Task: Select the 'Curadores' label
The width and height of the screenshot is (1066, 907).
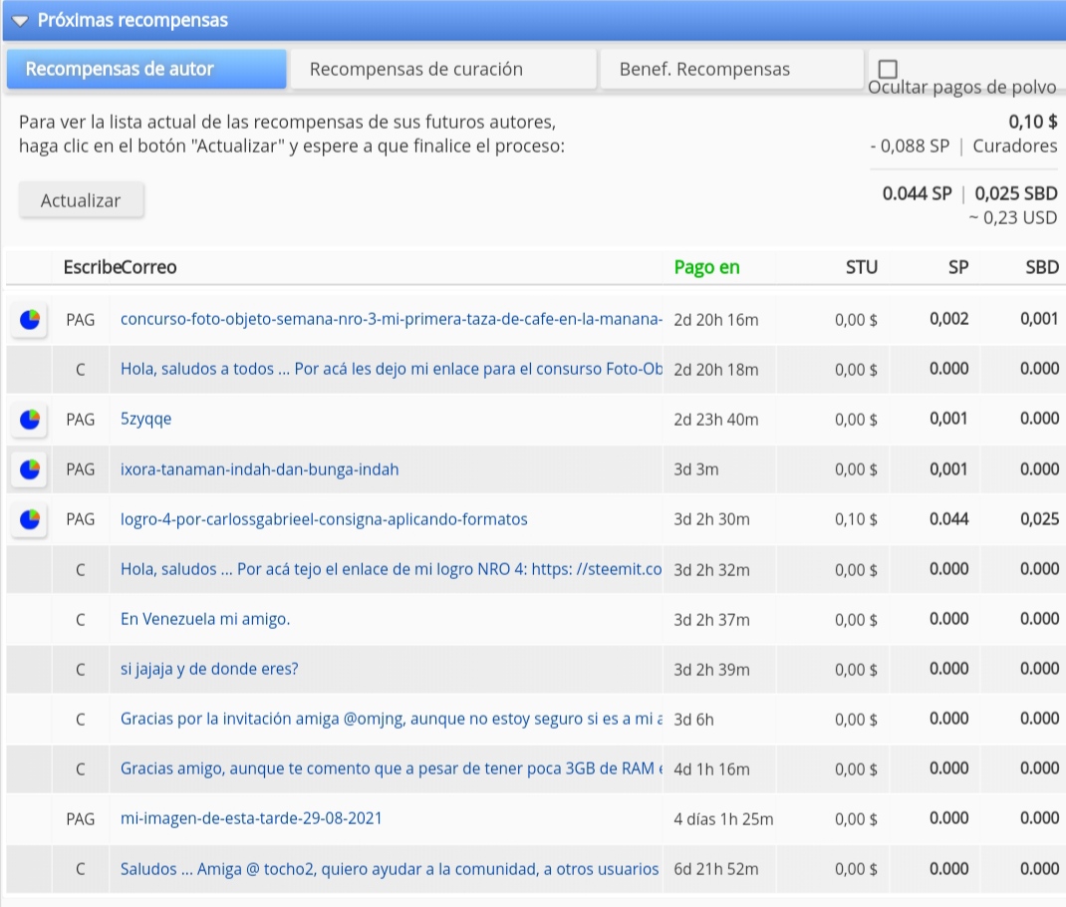Action: pos(1015,147)
